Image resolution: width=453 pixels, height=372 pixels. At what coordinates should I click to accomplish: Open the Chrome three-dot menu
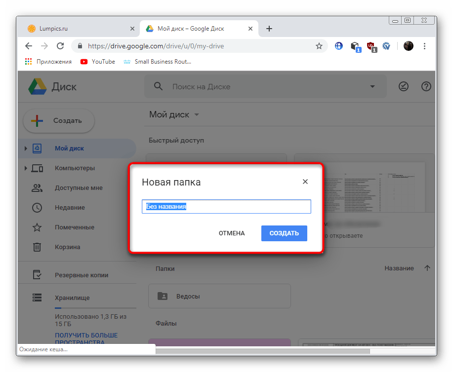425,46
